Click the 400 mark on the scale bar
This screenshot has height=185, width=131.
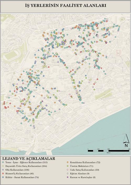[x=129, y=149]
